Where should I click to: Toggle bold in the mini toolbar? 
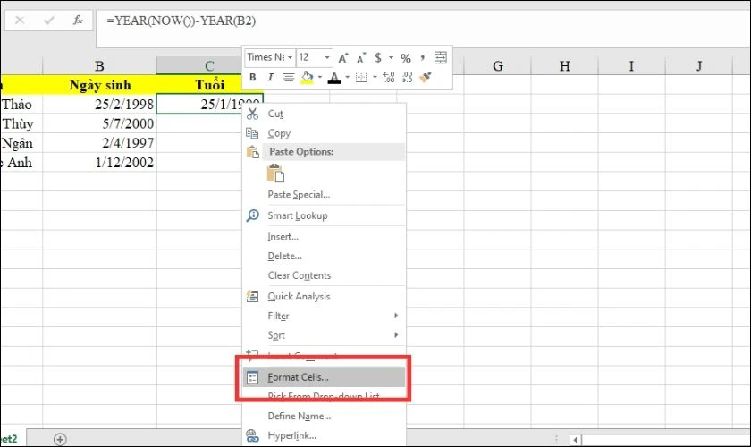coord(252,77)
